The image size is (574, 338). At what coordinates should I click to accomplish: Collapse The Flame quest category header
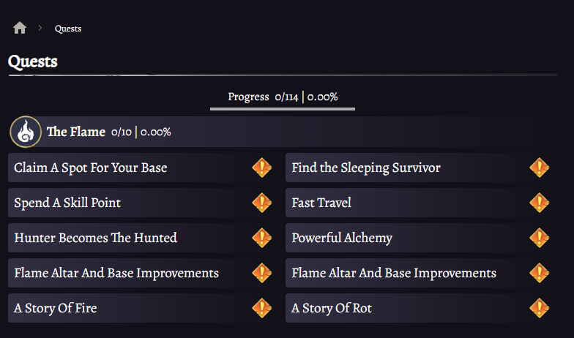click(x=293, y=132)
